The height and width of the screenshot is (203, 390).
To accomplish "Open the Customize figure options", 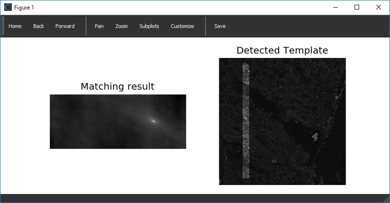I will pyautogui.click(x=182, y=26).
